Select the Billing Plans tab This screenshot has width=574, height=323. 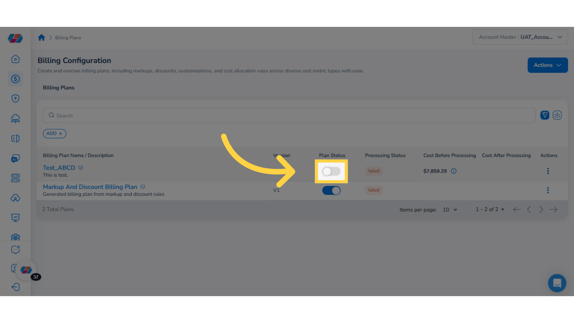click(x=59, y=88)
